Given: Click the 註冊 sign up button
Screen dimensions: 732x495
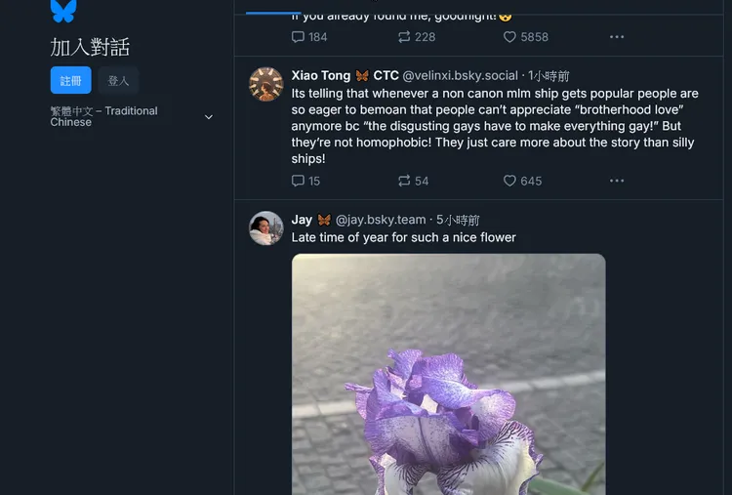Looking at the screenshot, I should [70, 81].
